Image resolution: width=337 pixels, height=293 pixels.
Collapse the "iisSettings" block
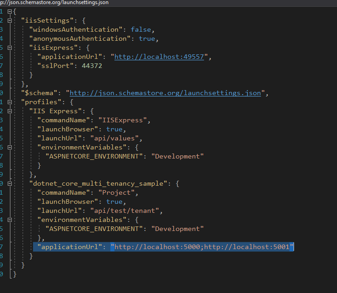click(9, 21)
